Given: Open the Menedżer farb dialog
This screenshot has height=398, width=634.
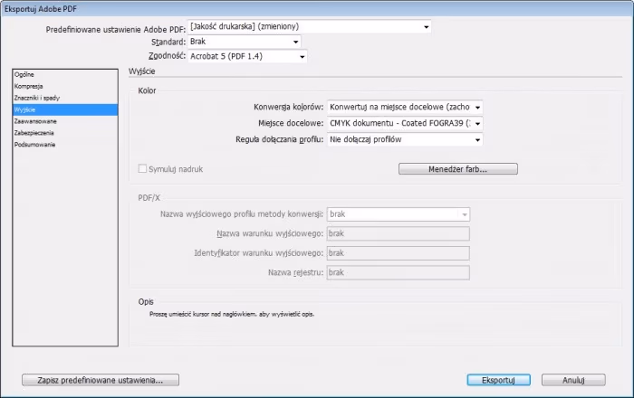Looking at the screenshot, I should (x=458, y=169).
